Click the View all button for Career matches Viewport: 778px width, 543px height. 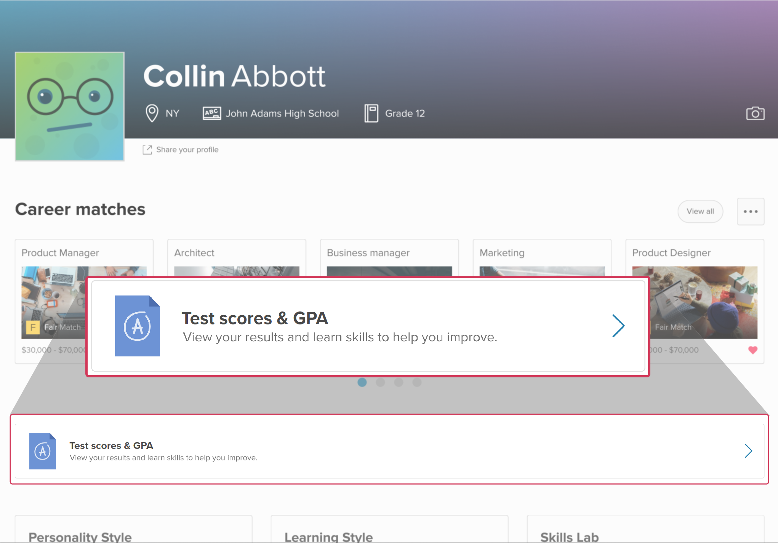(701, 212)
